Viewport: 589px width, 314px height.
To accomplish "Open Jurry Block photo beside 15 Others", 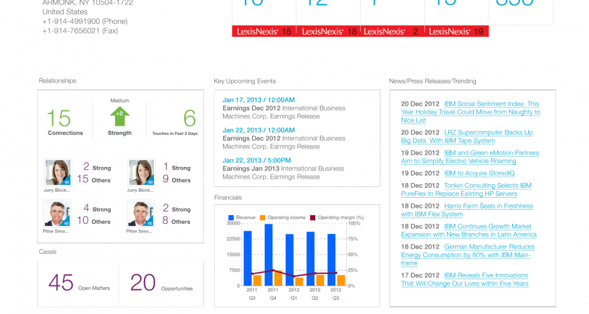I will point(58,172).
